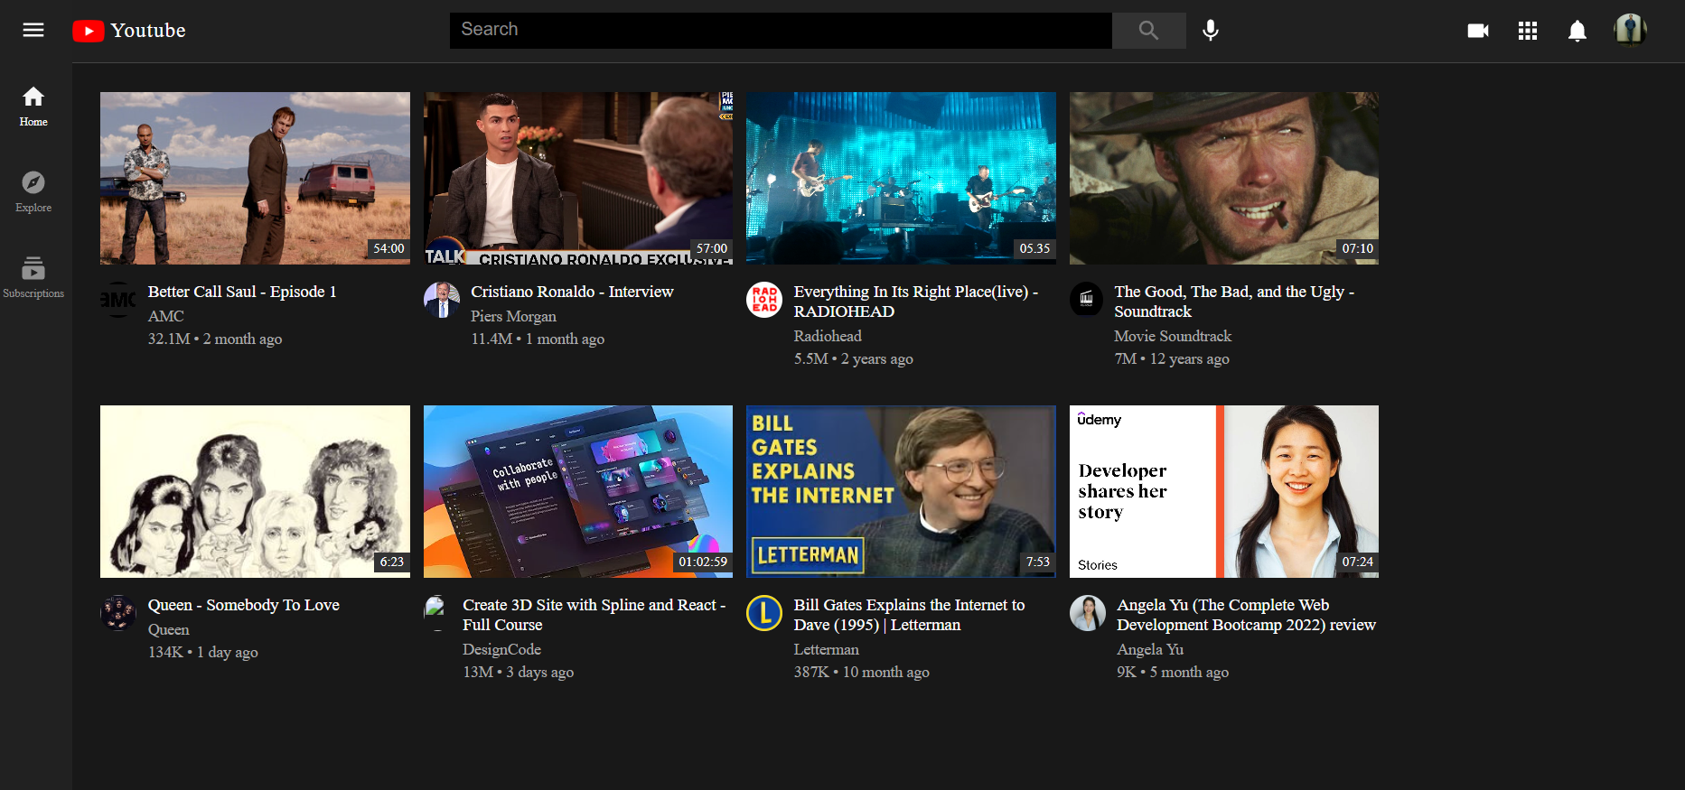
Task: Click the DesignCode channel avatar
Action: pyautogui.click(x=435, y=613)
